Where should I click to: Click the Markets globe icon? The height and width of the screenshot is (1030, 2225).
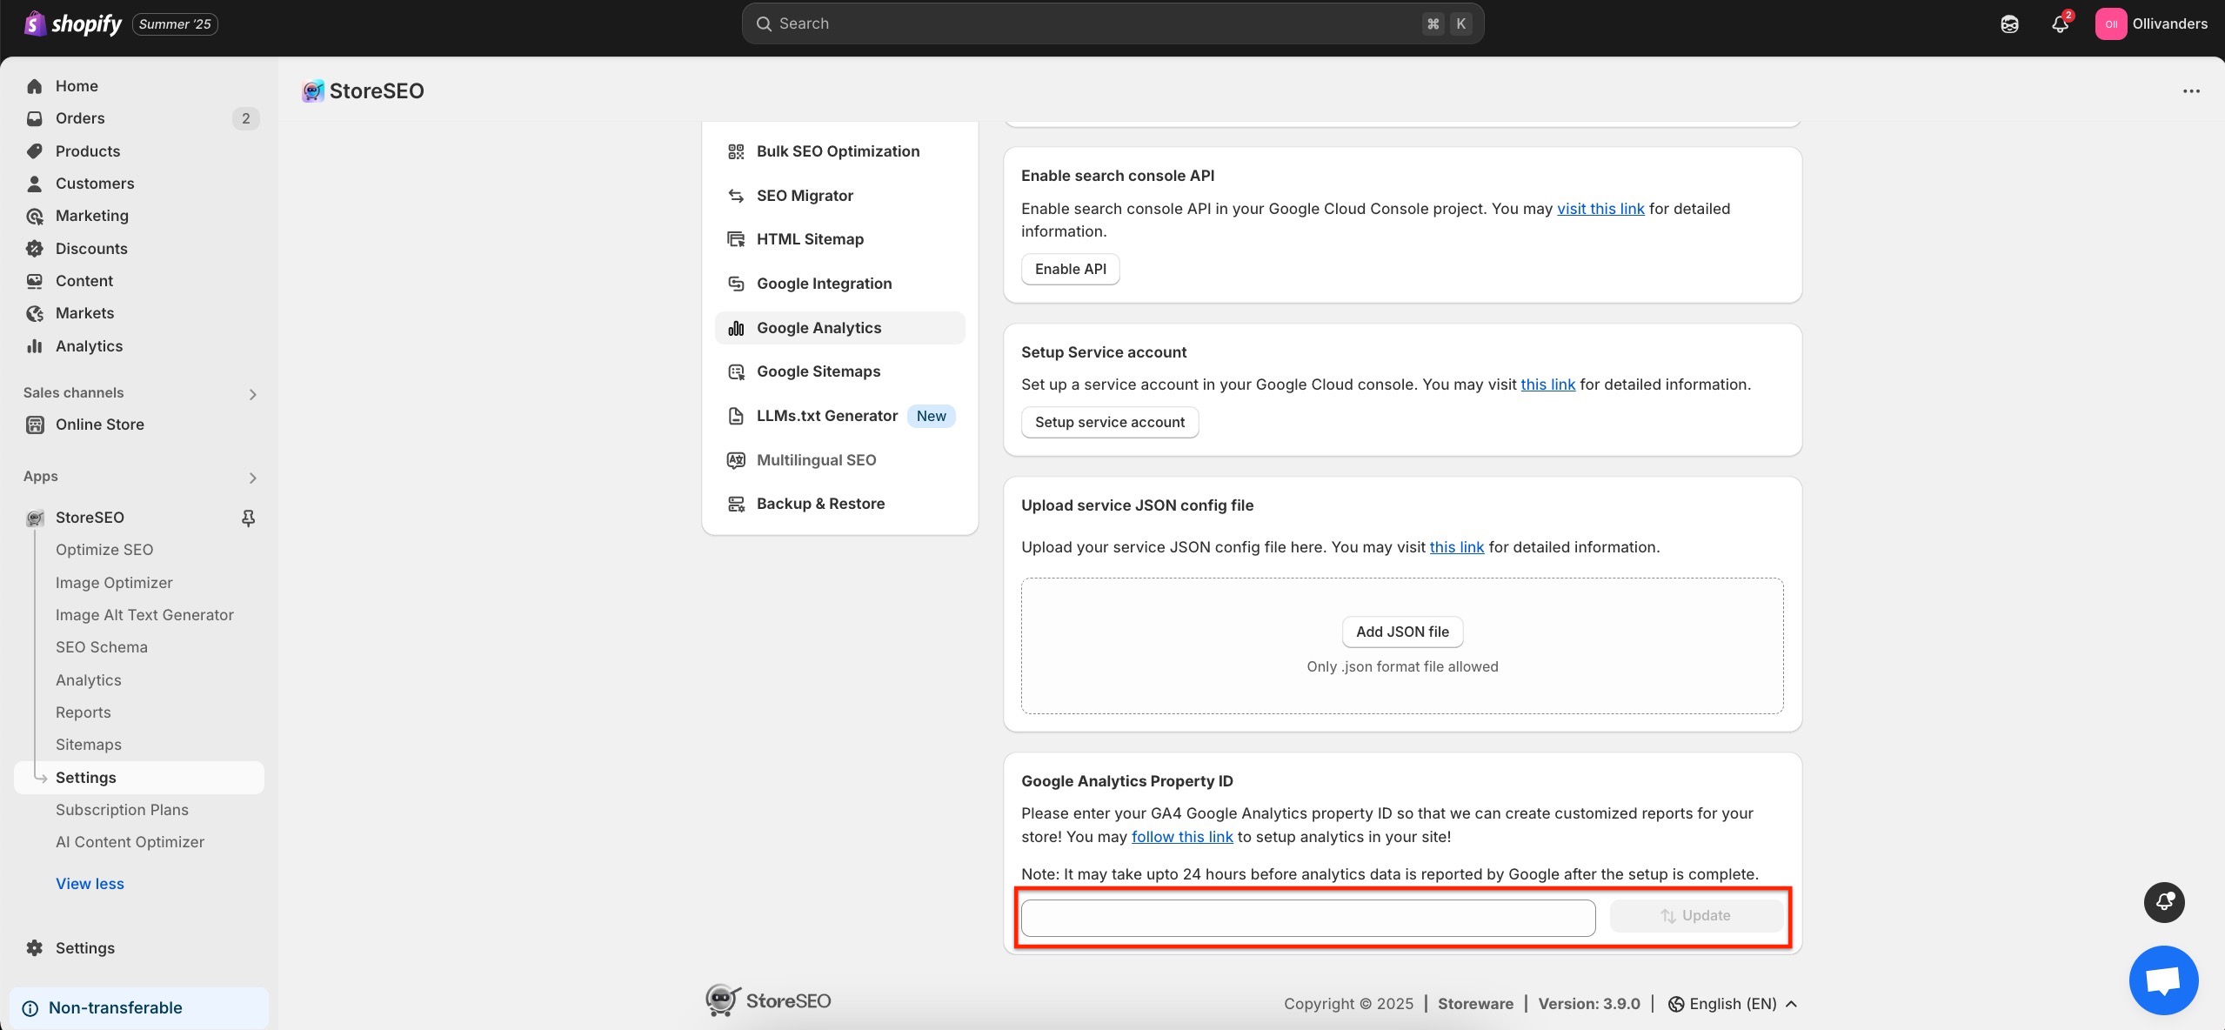coord(35,313)
